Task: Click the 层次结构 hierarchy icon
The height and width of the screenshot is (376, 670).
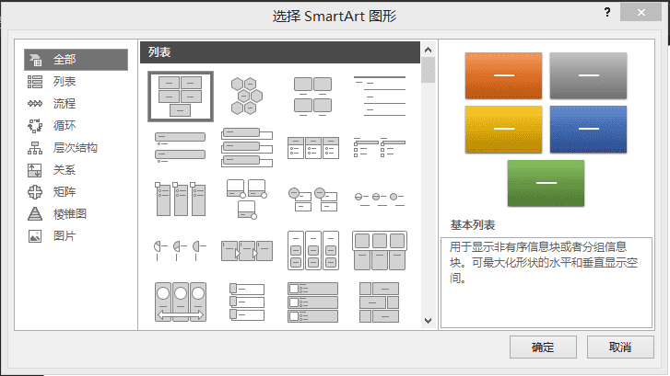Action: point(35,148)
